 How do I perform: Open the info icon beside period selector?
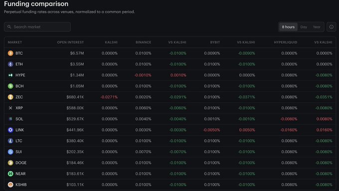coord(331,27)
